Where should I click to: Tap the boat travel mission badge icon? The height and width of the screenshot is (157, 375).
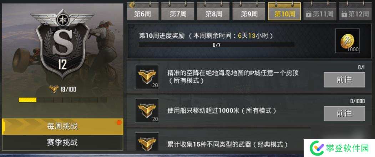point(147,111)
